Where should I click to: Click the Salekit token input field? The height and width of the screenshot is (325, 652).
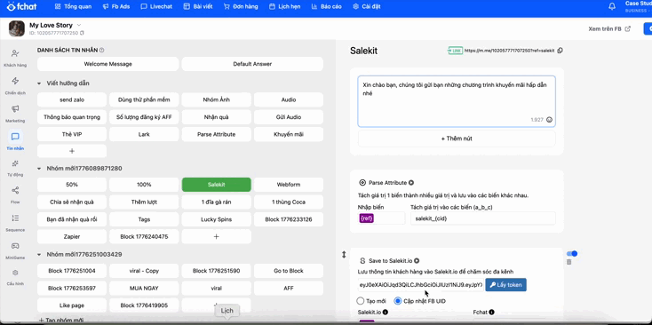click(x=421, y=285)
